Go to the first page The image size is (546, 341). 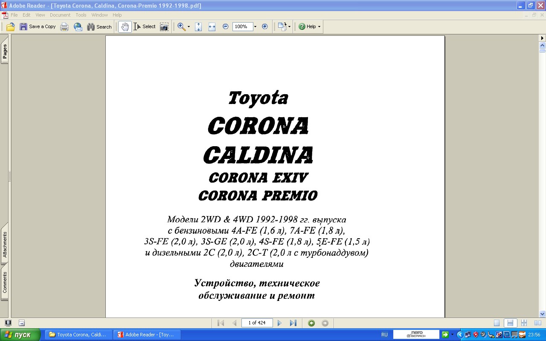[x=221, y=323]
